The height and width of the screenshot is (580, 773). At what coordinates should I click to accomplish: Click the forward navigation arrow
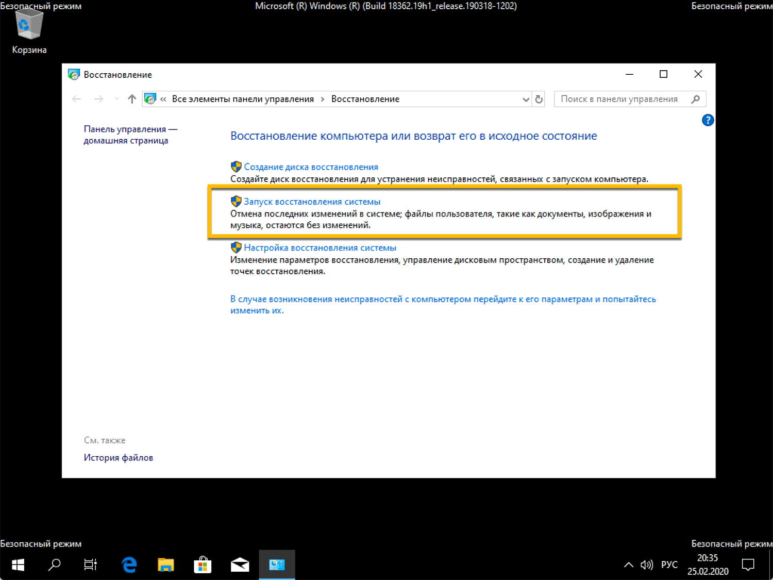point(98,99)
